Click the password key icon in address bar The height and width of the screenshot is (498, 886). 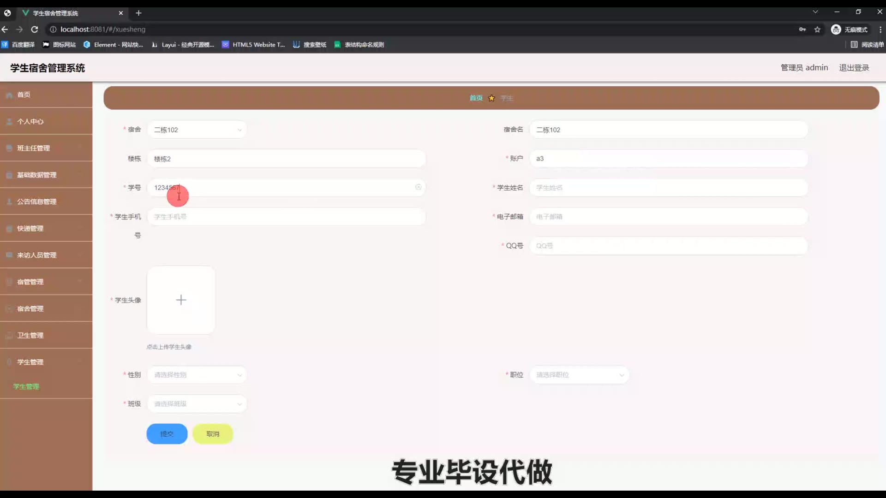tap(802, 30)
